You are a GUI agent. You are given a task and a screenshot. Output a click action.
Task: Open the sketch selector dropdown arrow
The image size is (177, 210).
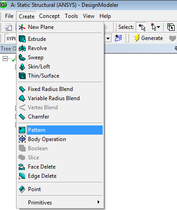[108, 38]
